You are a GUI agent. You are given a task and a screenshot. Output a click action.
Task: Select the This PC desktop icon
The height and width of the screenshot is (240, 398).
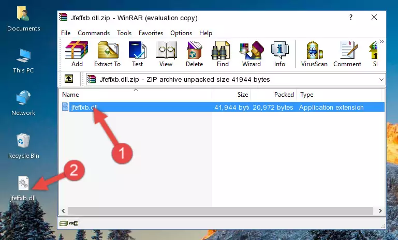tap(23, 61)
